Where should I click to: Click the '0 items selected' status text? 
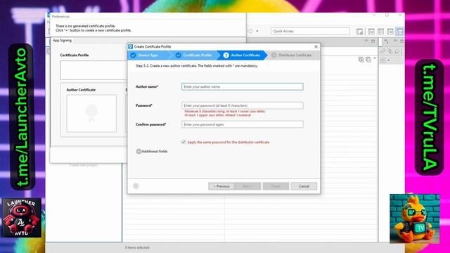tap(137, 247)
